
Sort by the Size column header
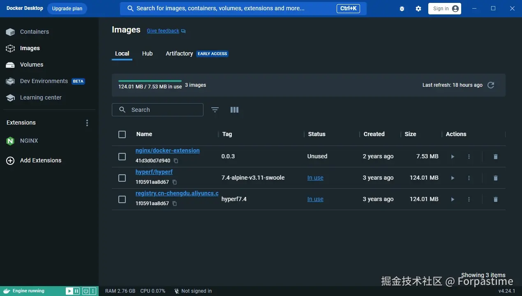[410, 134]
